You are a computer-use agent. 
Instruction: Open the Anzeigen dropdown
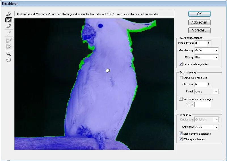pos(206,127)
